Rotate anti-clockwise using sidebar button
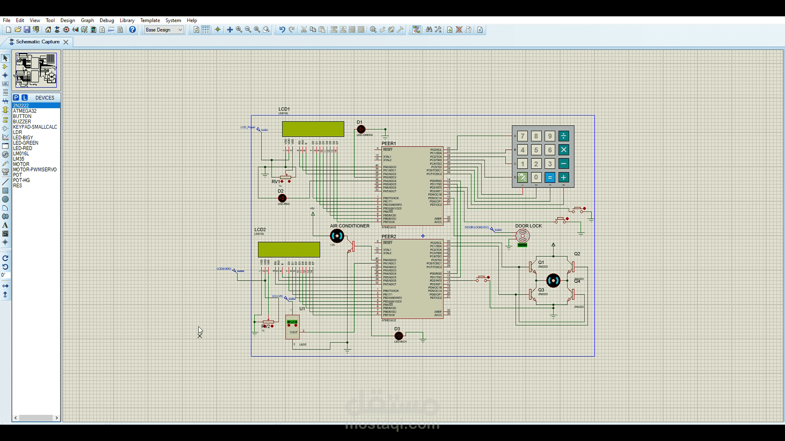 (5, 267)
